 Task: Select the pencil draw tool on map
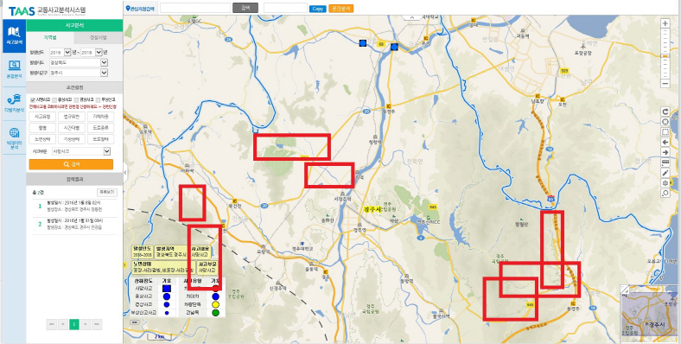click(665, 173)
